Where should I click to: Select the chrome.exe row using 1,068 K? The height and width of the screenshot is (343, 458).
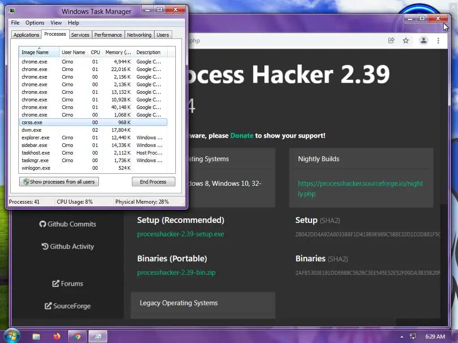93,115
